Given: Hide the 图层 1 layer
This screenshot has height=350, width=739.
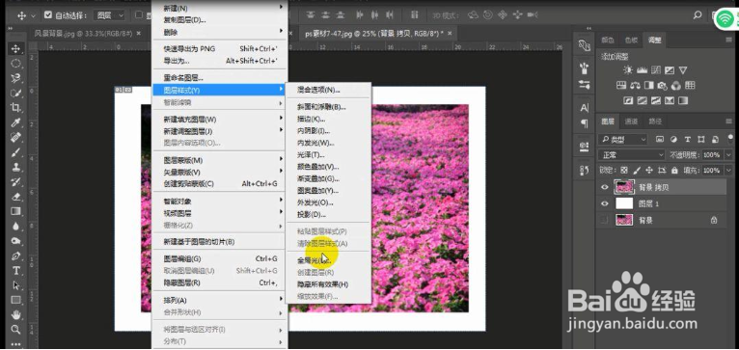Looking at the screenshot, I should tap(605, 203).
